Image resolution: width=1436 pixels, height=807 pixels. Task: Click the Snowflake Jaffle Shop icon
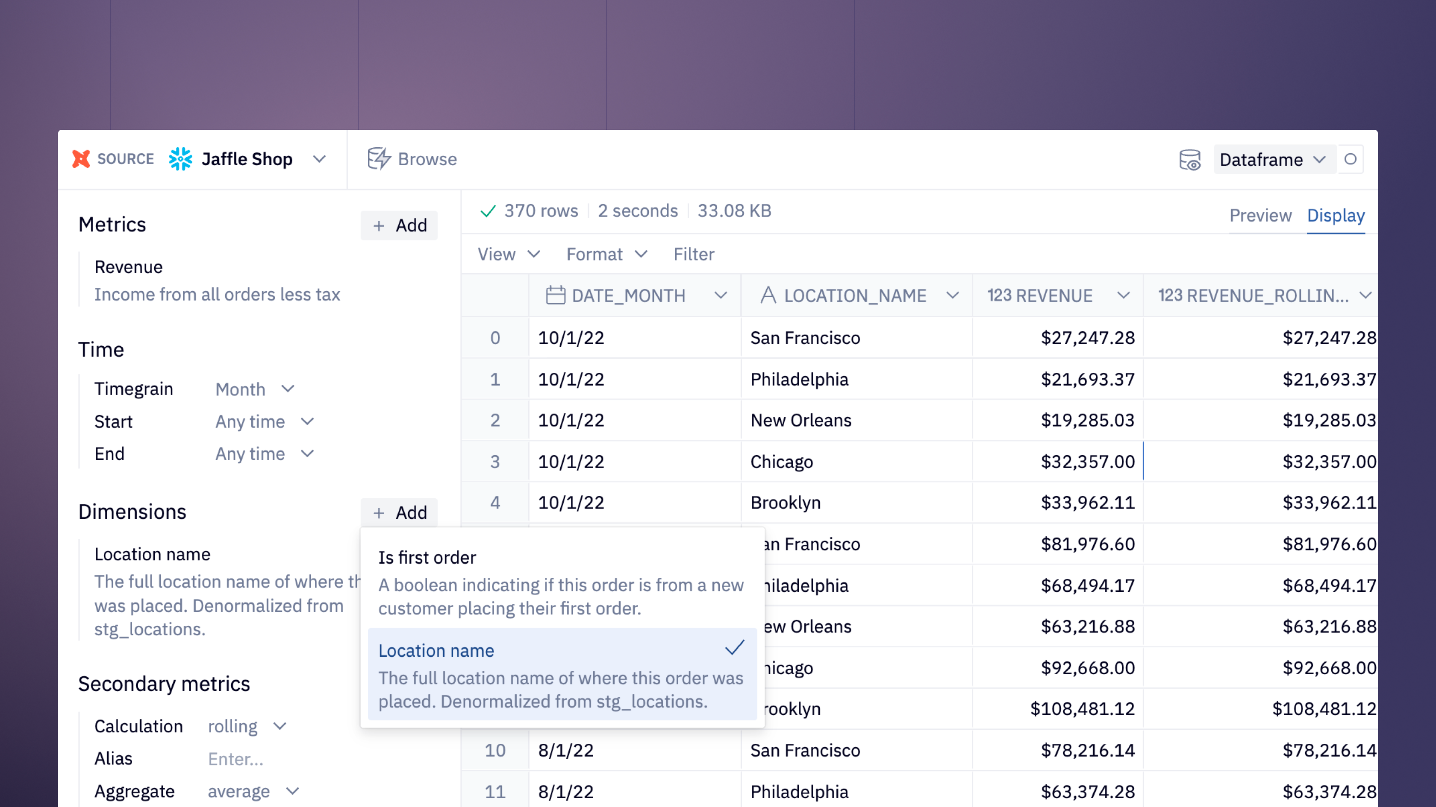click(x=181, y=159)
